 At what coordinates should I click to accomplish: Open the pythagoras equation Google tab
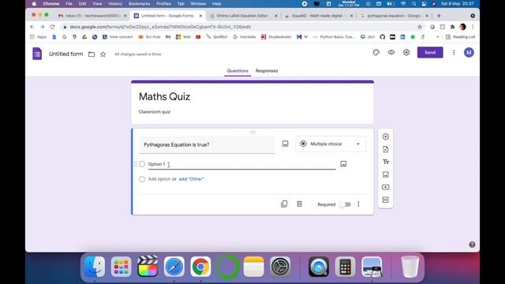pyautogui.click(x=395, y=16)
